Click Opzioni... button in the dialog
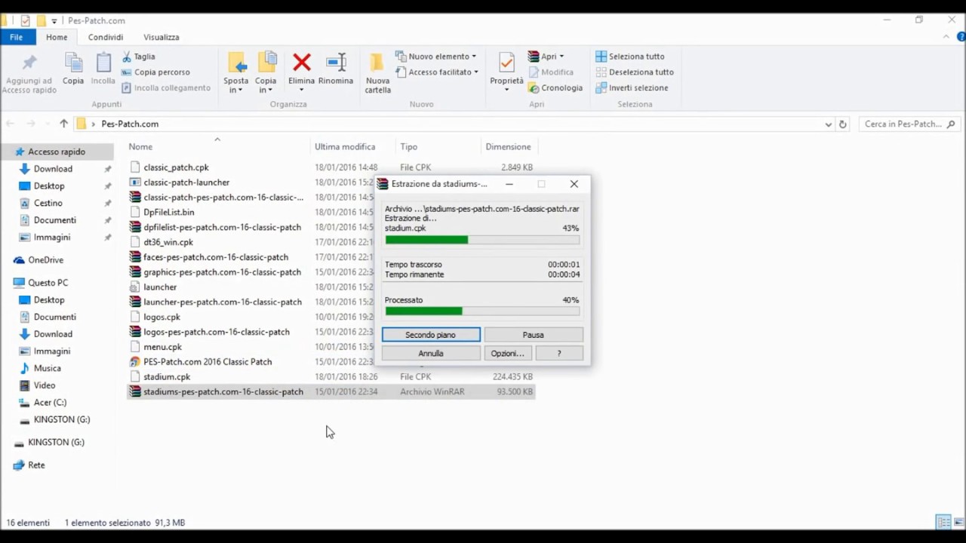The height and width of the screenshot is (543, 966). tap(508, 353)
